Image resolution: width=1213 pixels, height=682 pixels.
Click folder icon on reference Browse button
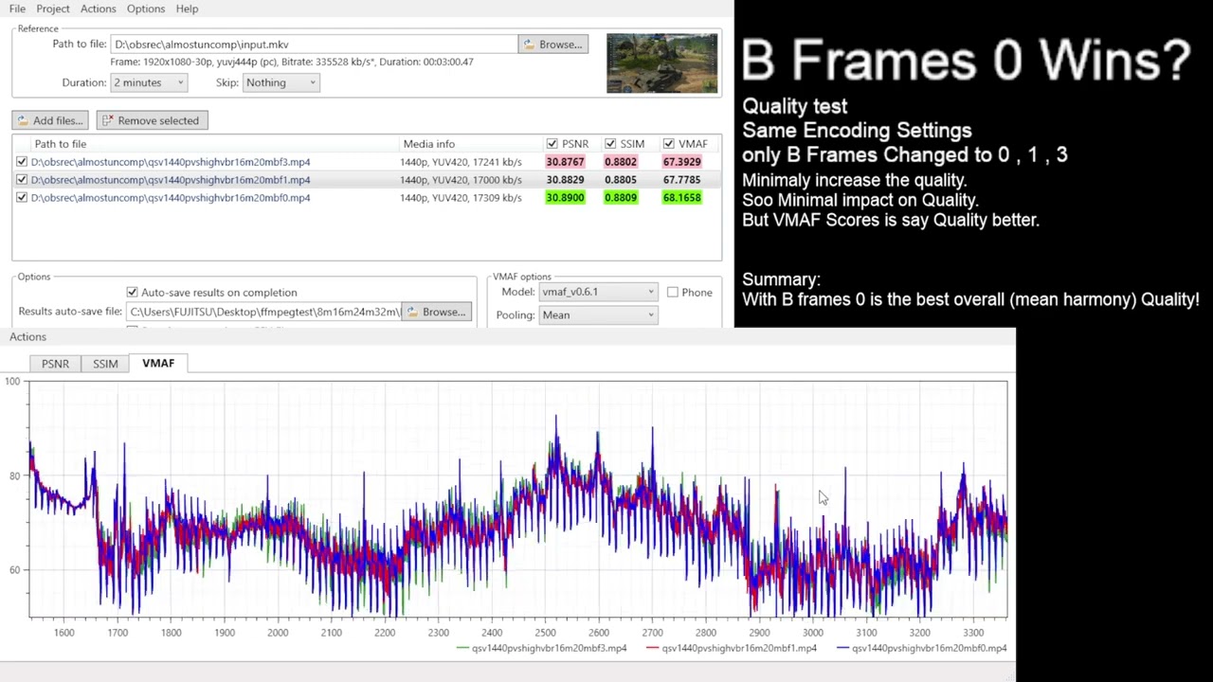(x=529, y=45)
